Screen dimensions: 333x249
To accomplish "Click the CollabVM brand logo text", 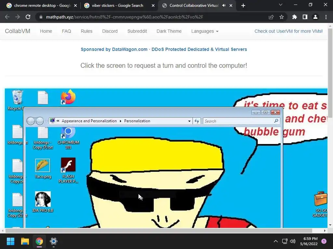I will click(18, 31).
